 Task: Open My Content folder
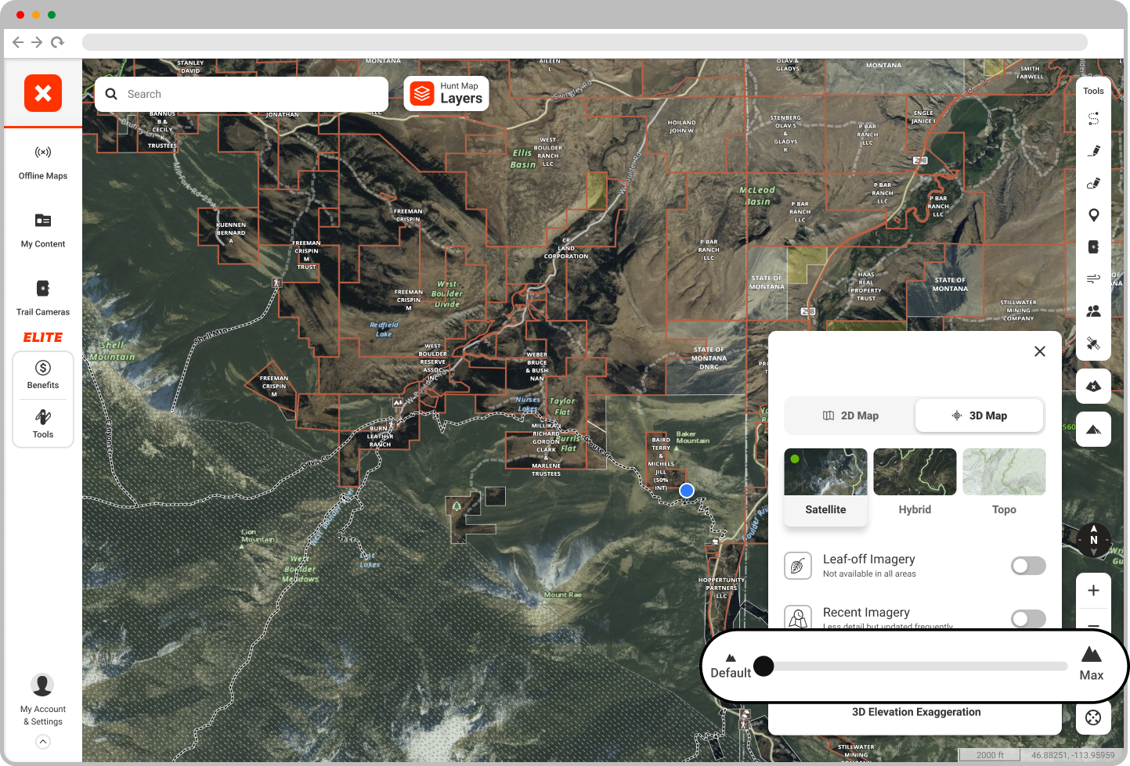click(x=43, y=230)
